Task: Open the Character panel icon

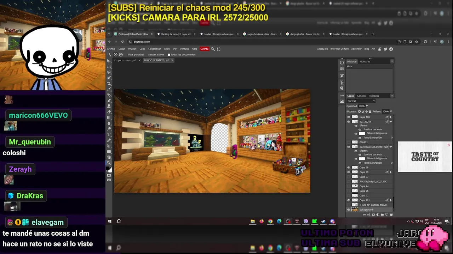Action: [x=342, y=83]
